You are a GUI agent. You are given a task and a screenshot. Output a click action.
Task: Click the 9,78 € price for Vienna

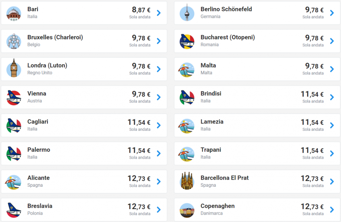141,94
